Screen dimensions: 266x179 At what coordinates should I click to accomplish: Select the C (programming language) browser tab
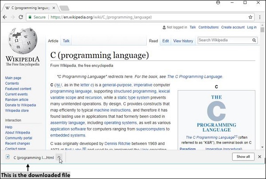click(x=31, y=8)
